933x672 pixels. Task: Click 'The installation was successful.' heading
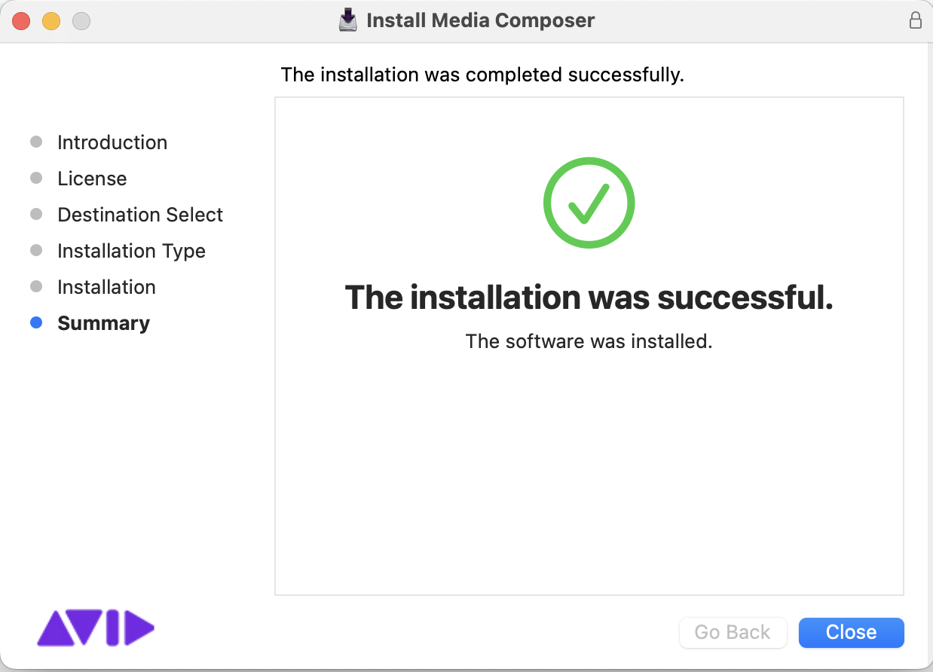click(x=589, y=298)
